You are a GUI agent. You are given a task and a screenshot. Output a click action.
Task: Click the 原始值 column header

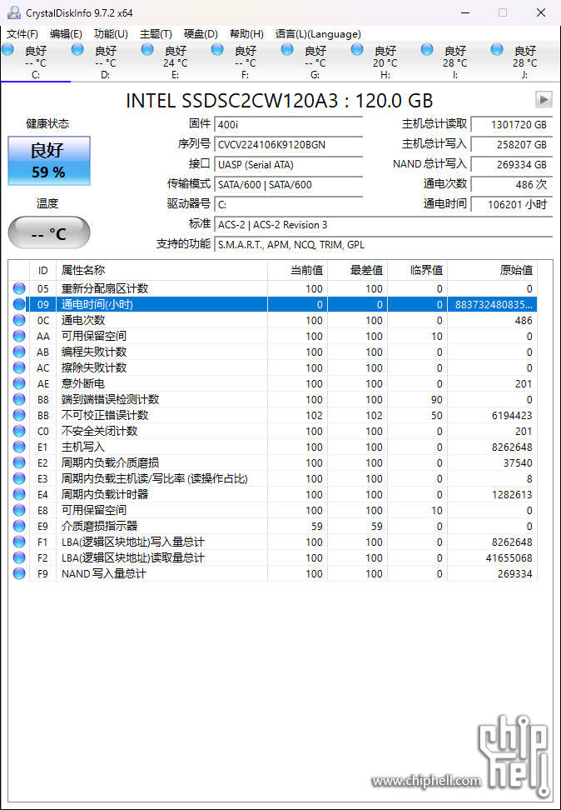pyautogui.click(x=515, y=270)
